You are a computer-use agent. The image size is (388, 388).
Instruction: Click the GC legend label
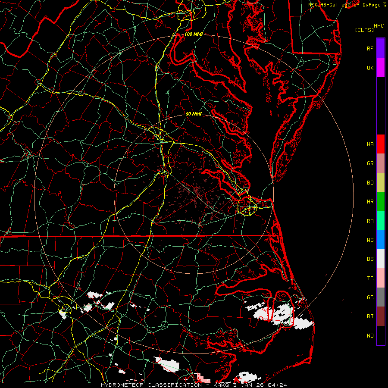(370, 297)
